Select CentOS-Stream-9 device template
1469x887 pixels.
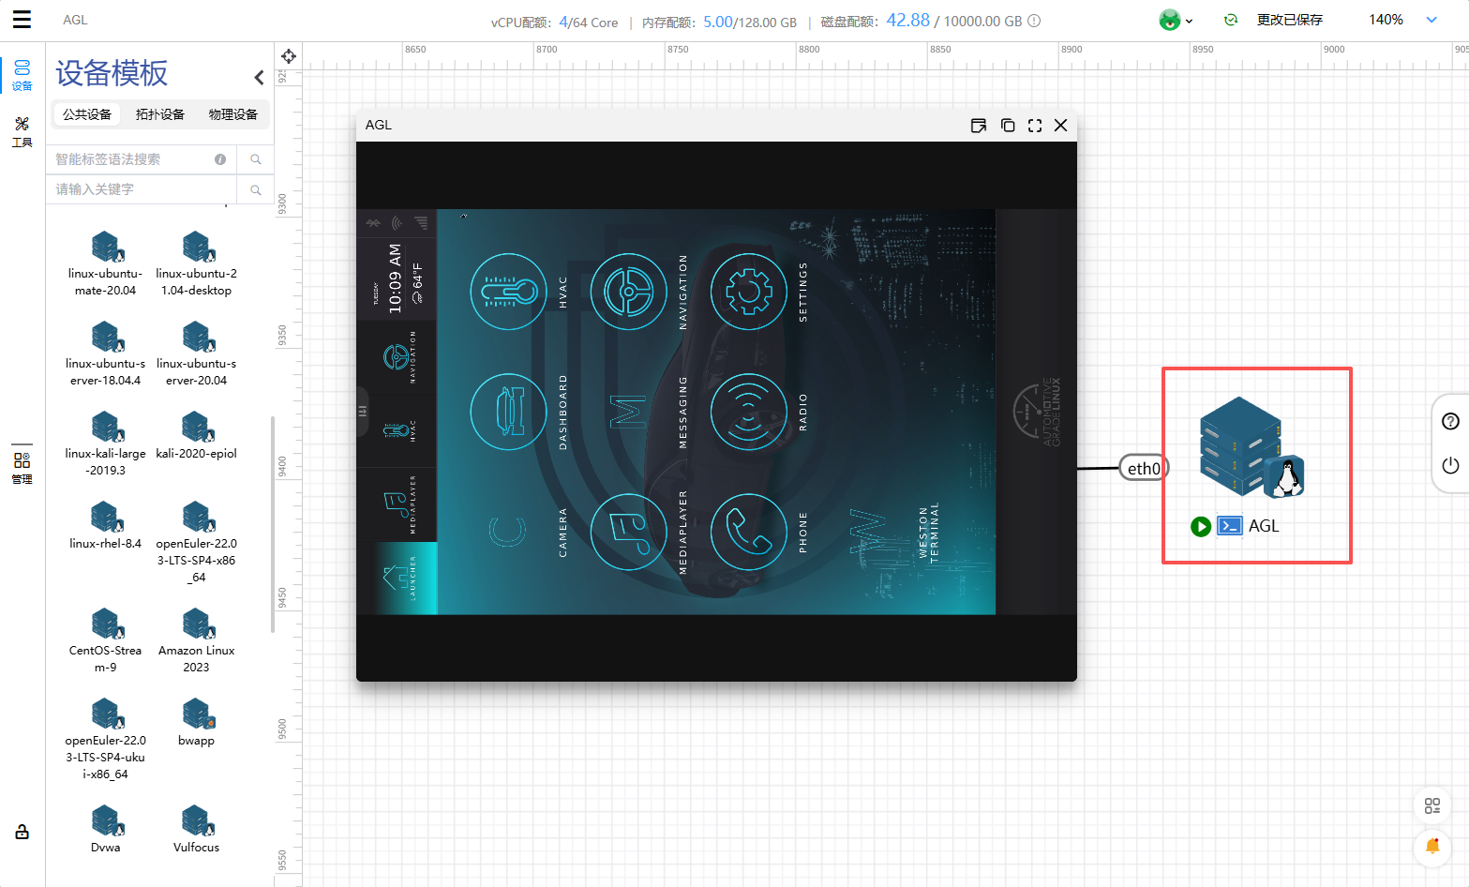[x=106, y=641]
